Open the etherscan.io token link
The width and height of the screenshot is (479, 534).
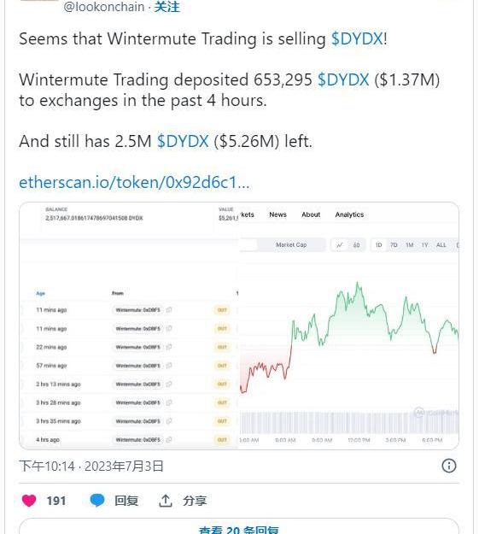134,182
